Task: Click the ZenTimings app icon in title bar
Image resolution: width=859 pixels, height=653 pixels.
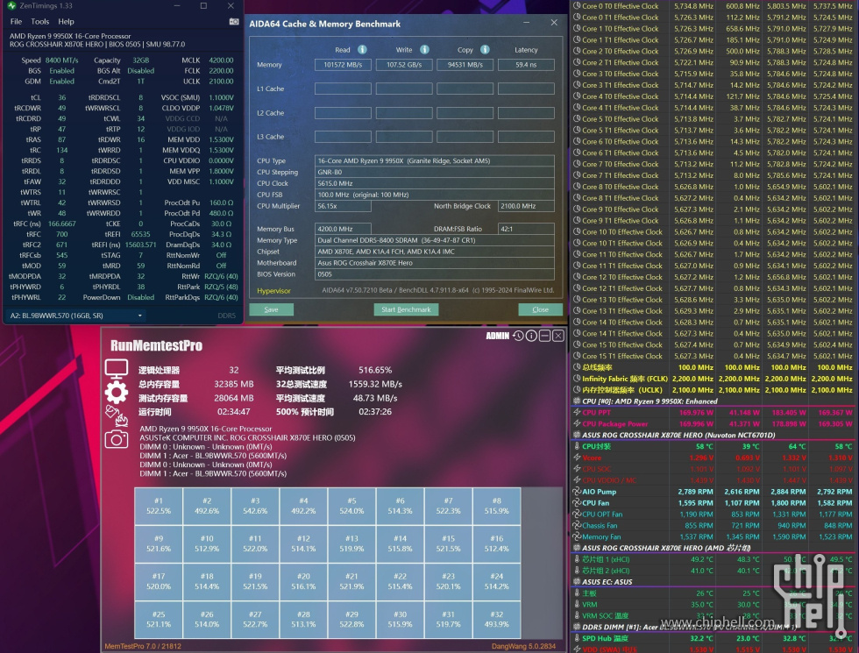Action: (11, 5)
